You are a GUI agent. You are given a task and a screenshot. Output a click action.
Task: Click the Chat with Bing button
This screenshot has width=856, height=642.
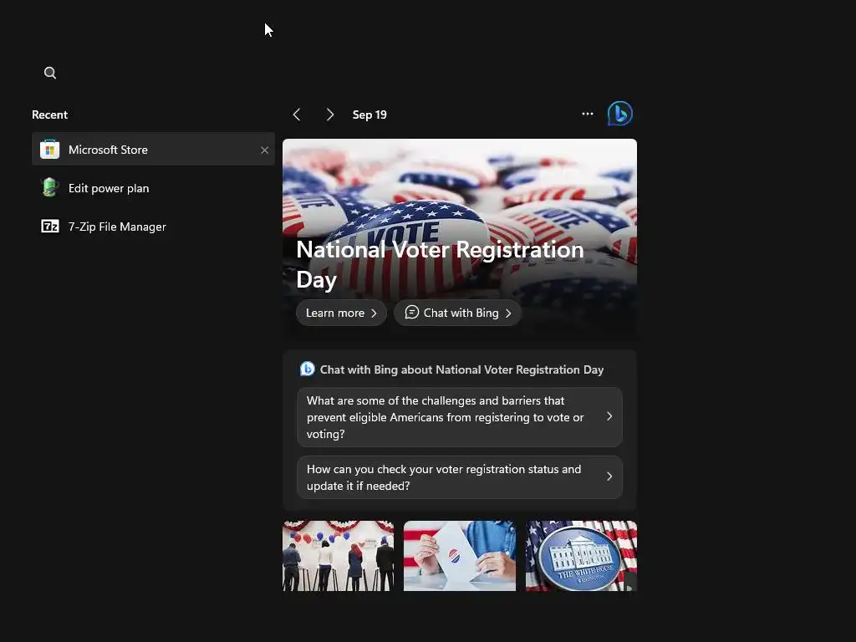click(x=457, y=313)
